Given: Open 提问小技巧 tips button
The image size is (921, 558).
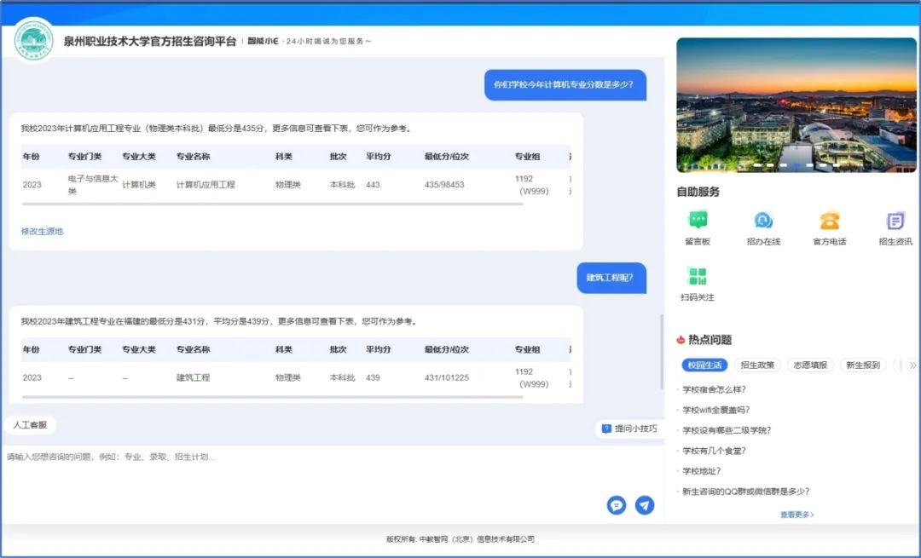Looking at the screenshot, I should pyautogui.click(x=629, y=429).
